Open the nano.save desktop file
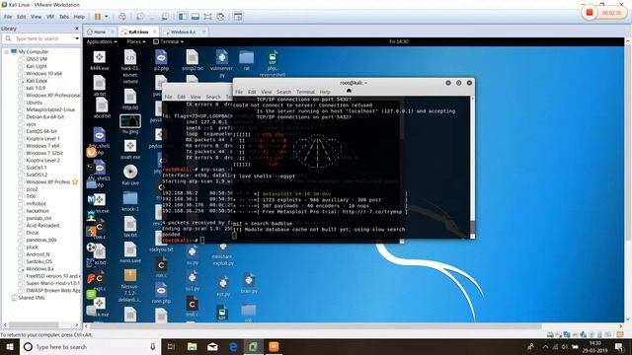This screenshot has height=355, width=632. coord(129,252)
